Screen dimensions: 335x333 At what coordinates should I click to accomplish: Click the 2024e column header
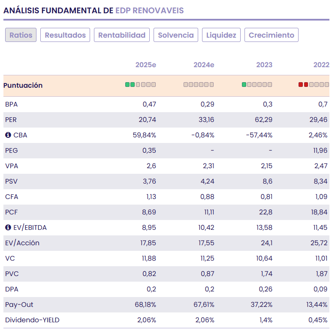204,65
